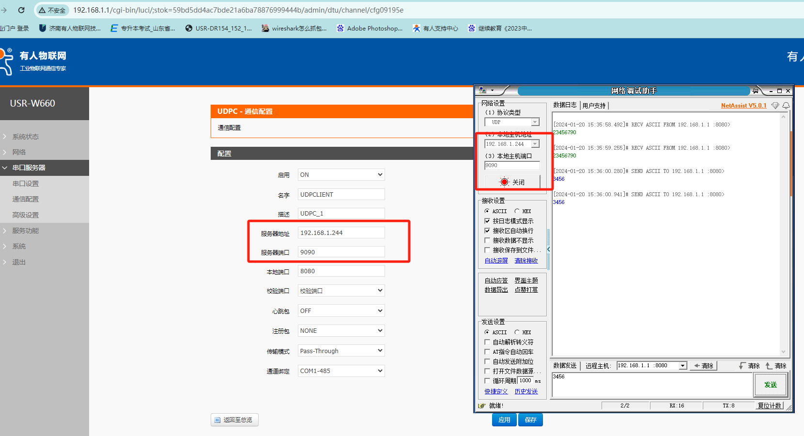Click the red 关闭 connection button
Screen dimensions: 804x436
coord(512,182)
